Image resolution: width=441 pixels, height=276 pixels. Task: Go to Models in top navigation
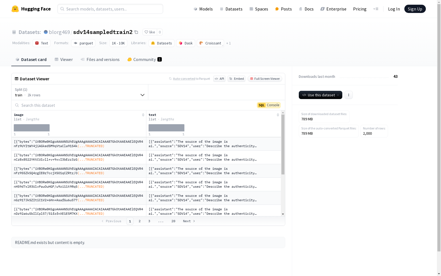click(203, 9)
